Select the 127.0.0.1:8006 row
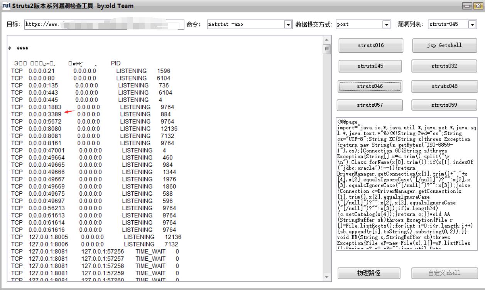 click(95, 244)
